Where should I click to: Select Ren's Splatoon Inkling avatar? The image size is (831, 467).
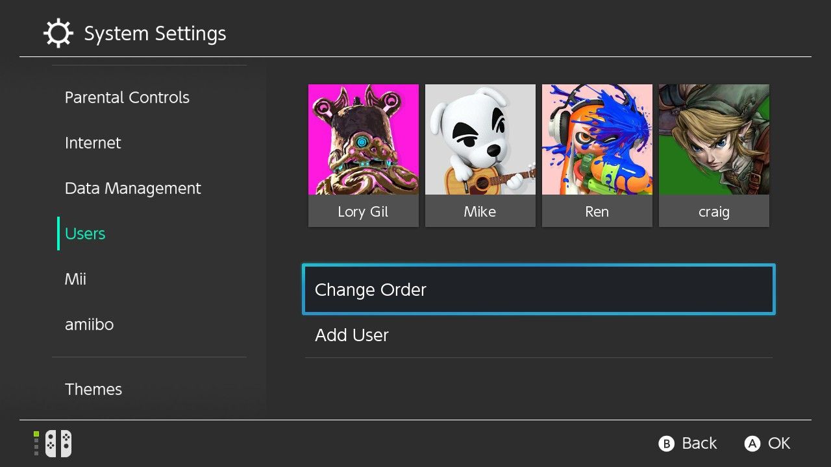[x=597, y=139]
